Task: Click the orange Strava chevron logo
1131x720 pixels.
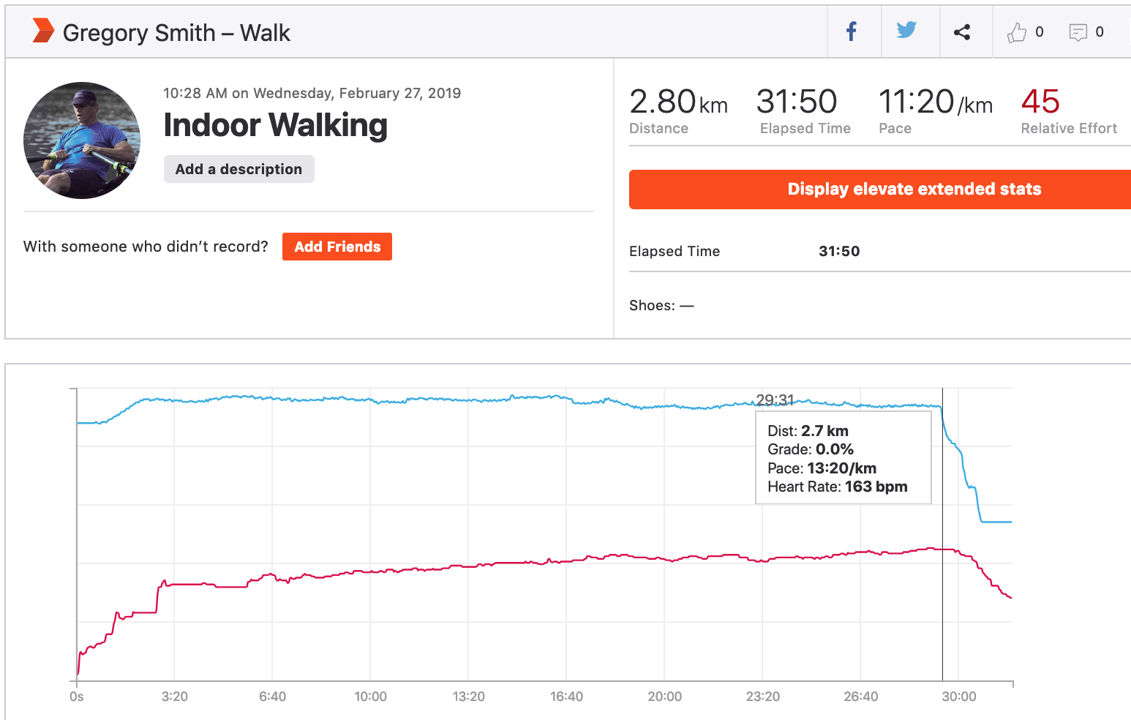Action: pyautogui.click(x=43, y=31)
